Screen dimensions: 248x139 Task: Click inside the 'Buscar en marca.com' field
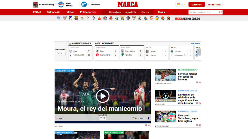click(x=203, y=12)
